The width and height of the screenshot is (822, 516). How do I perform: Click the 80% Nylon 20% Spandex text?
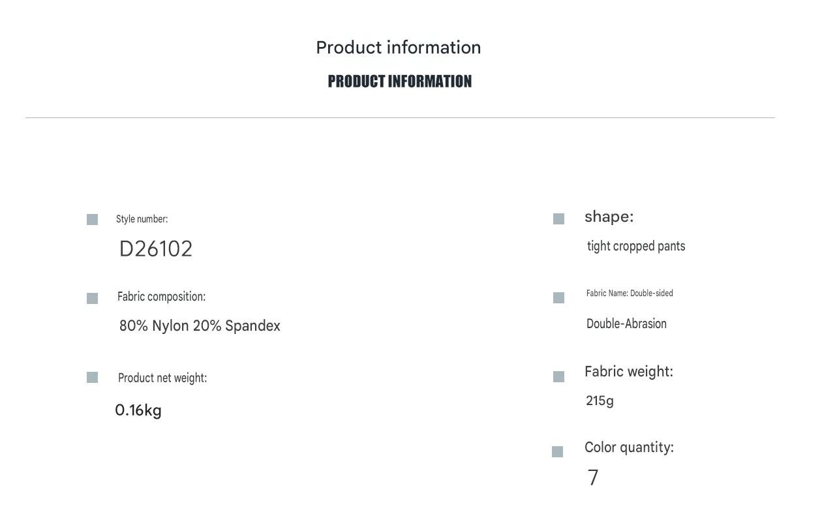[200, 326]
